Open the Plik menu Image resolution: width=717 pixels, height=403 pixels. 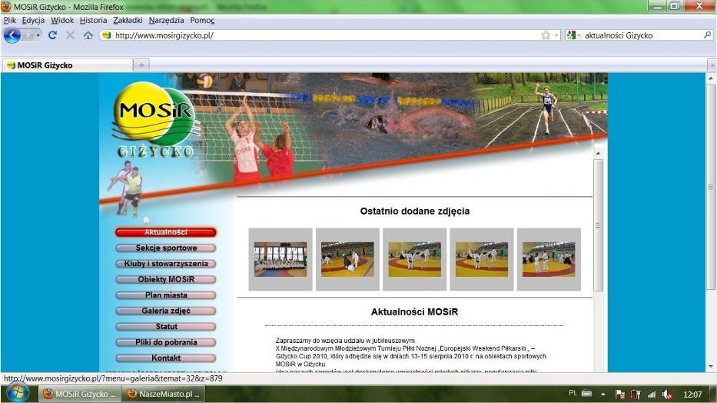coord(9,20)
